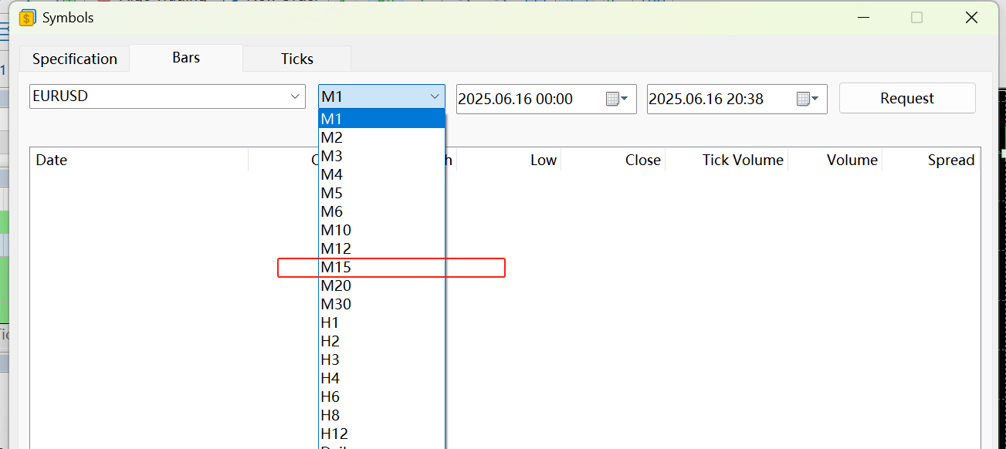Expand the EURUSD symbol dropdown
1006x449 pixels.
295,96
